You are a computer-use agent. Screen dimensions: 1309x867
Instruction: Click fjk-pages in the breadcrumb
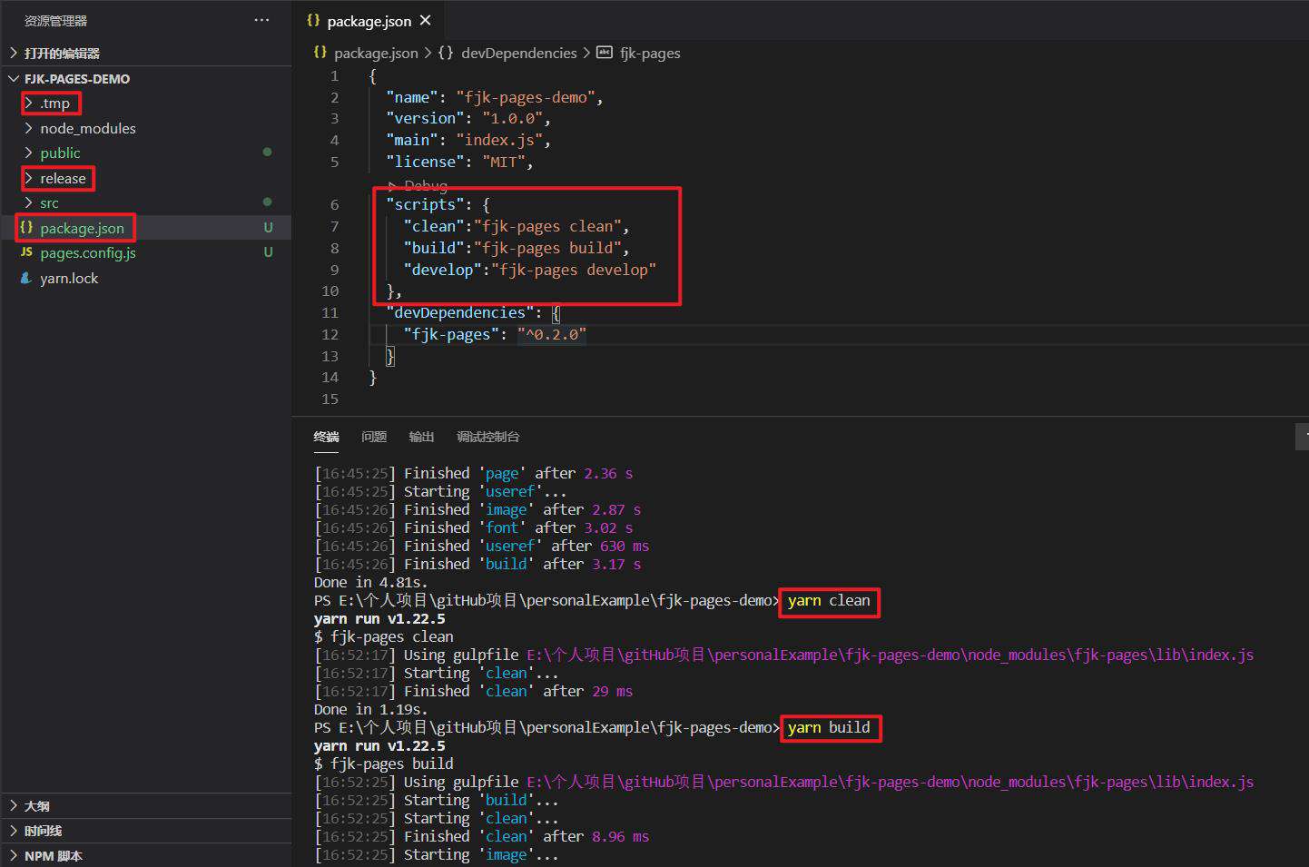point(650,53)
